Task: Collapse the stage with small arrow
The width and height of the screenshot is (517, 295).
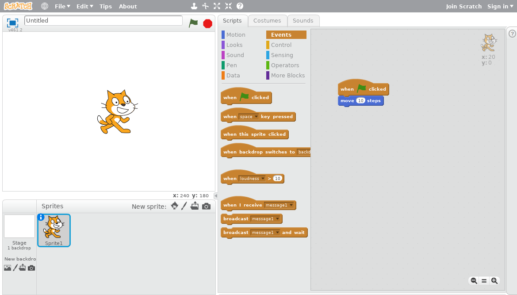Action: tap(216, 196)
